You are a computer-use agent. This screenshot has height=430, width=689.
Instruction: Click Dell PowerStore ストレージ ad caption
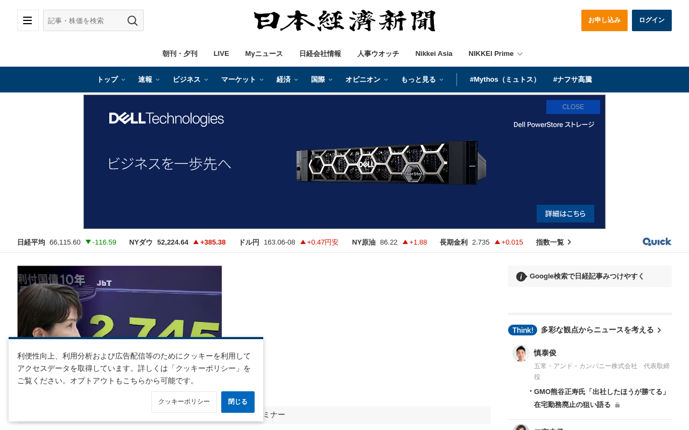tap(554, 124)
